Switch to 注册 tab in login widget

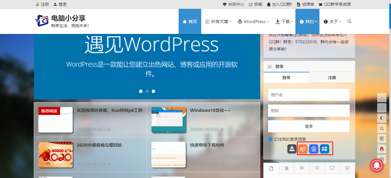click(x=332, y=78)
